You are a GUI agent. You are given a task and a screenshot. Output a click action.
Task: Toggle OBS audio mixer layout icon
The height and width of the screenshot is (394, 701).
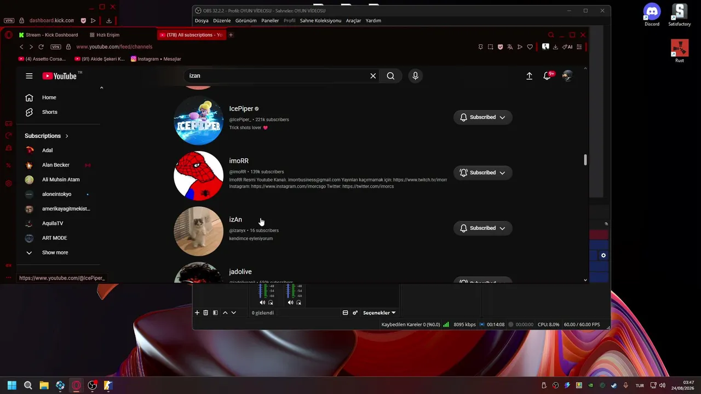tap(345, 312)
